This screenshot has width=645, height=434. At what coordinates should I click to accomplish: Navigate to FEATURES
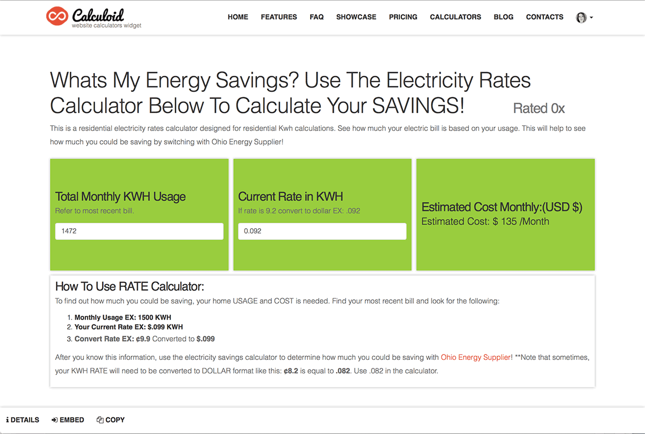pyautogui.click(x=278, y=17)
